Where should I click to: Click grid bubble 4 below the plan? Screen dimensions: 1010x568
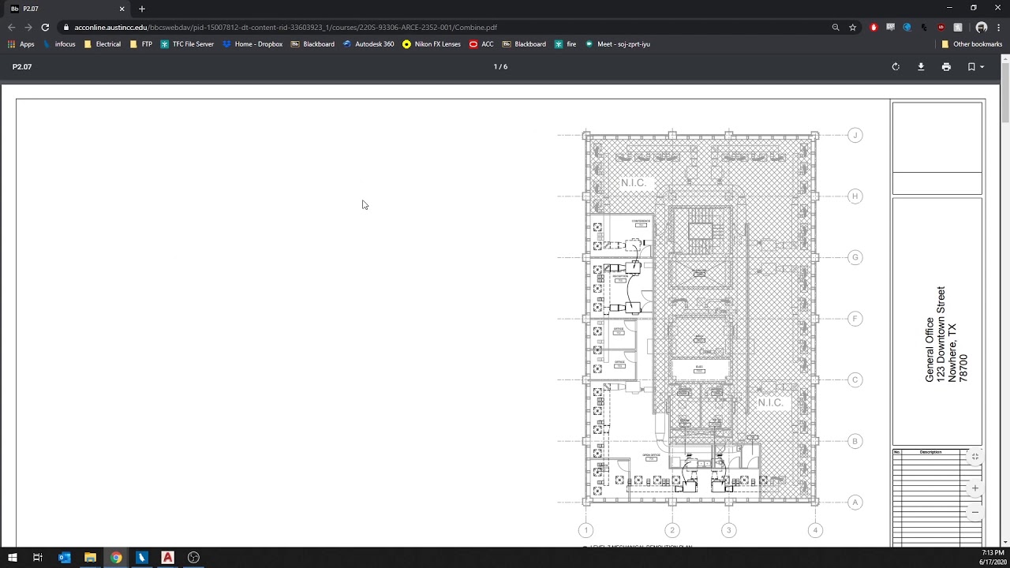tap(815, 530)
